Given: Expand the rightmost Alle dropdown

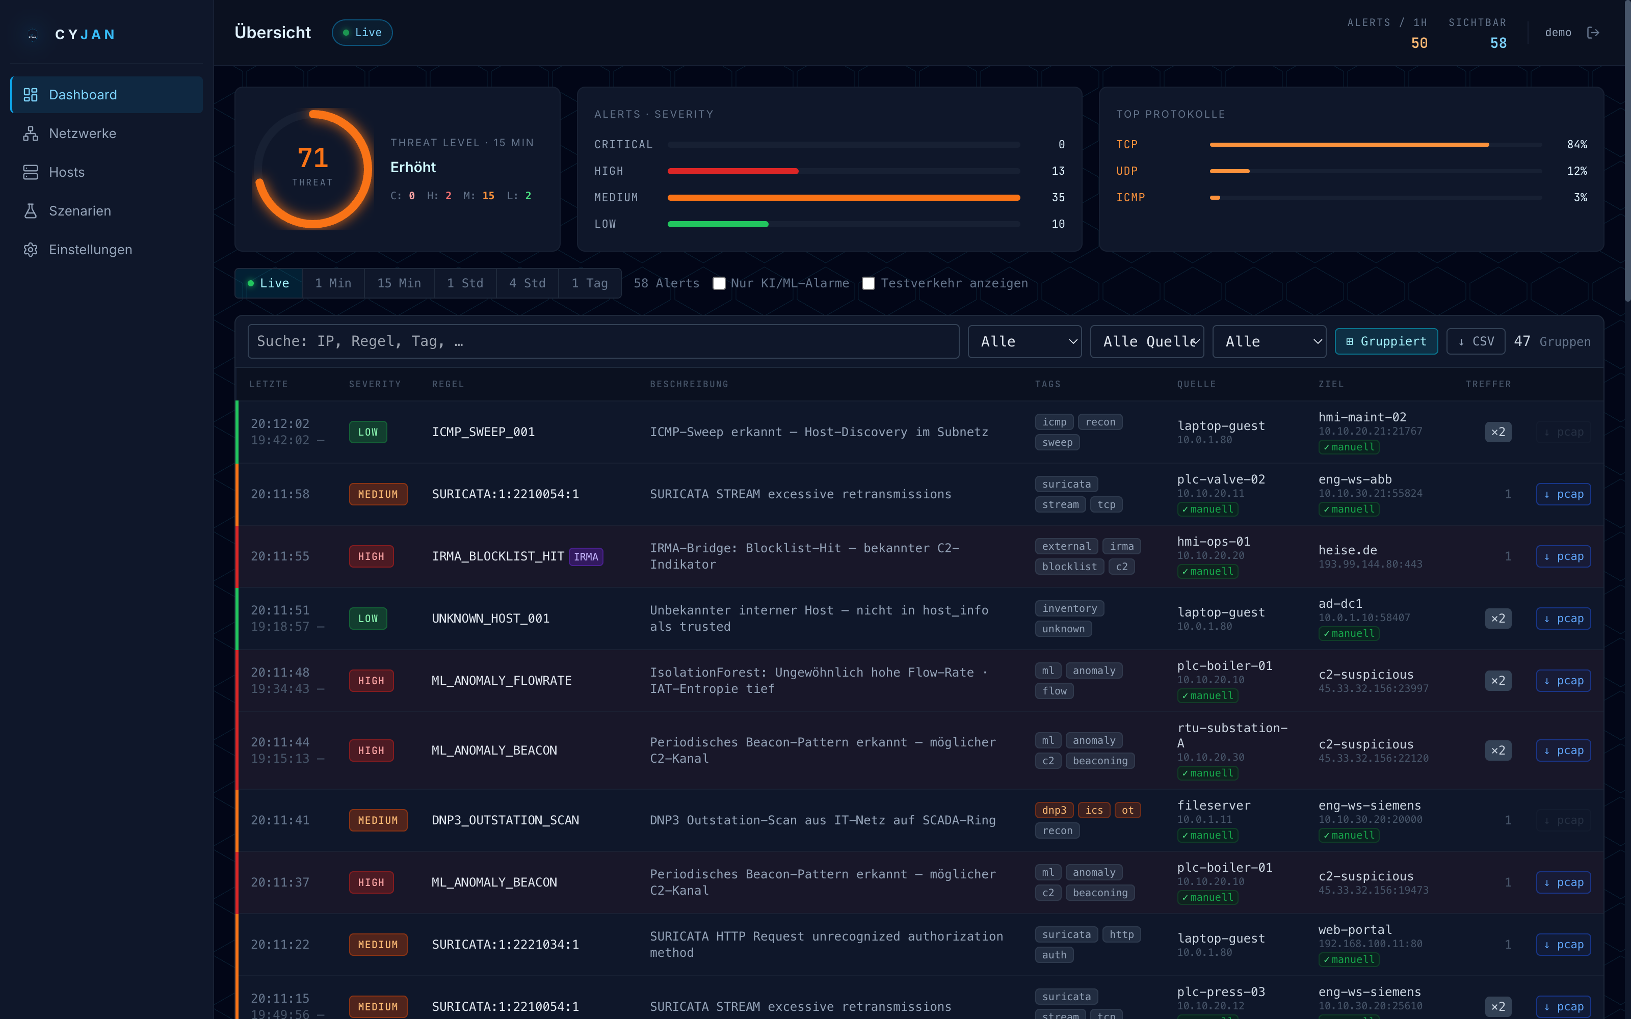Looking at the screenshot, I should pyautogui.click(x=1269, y=341).
